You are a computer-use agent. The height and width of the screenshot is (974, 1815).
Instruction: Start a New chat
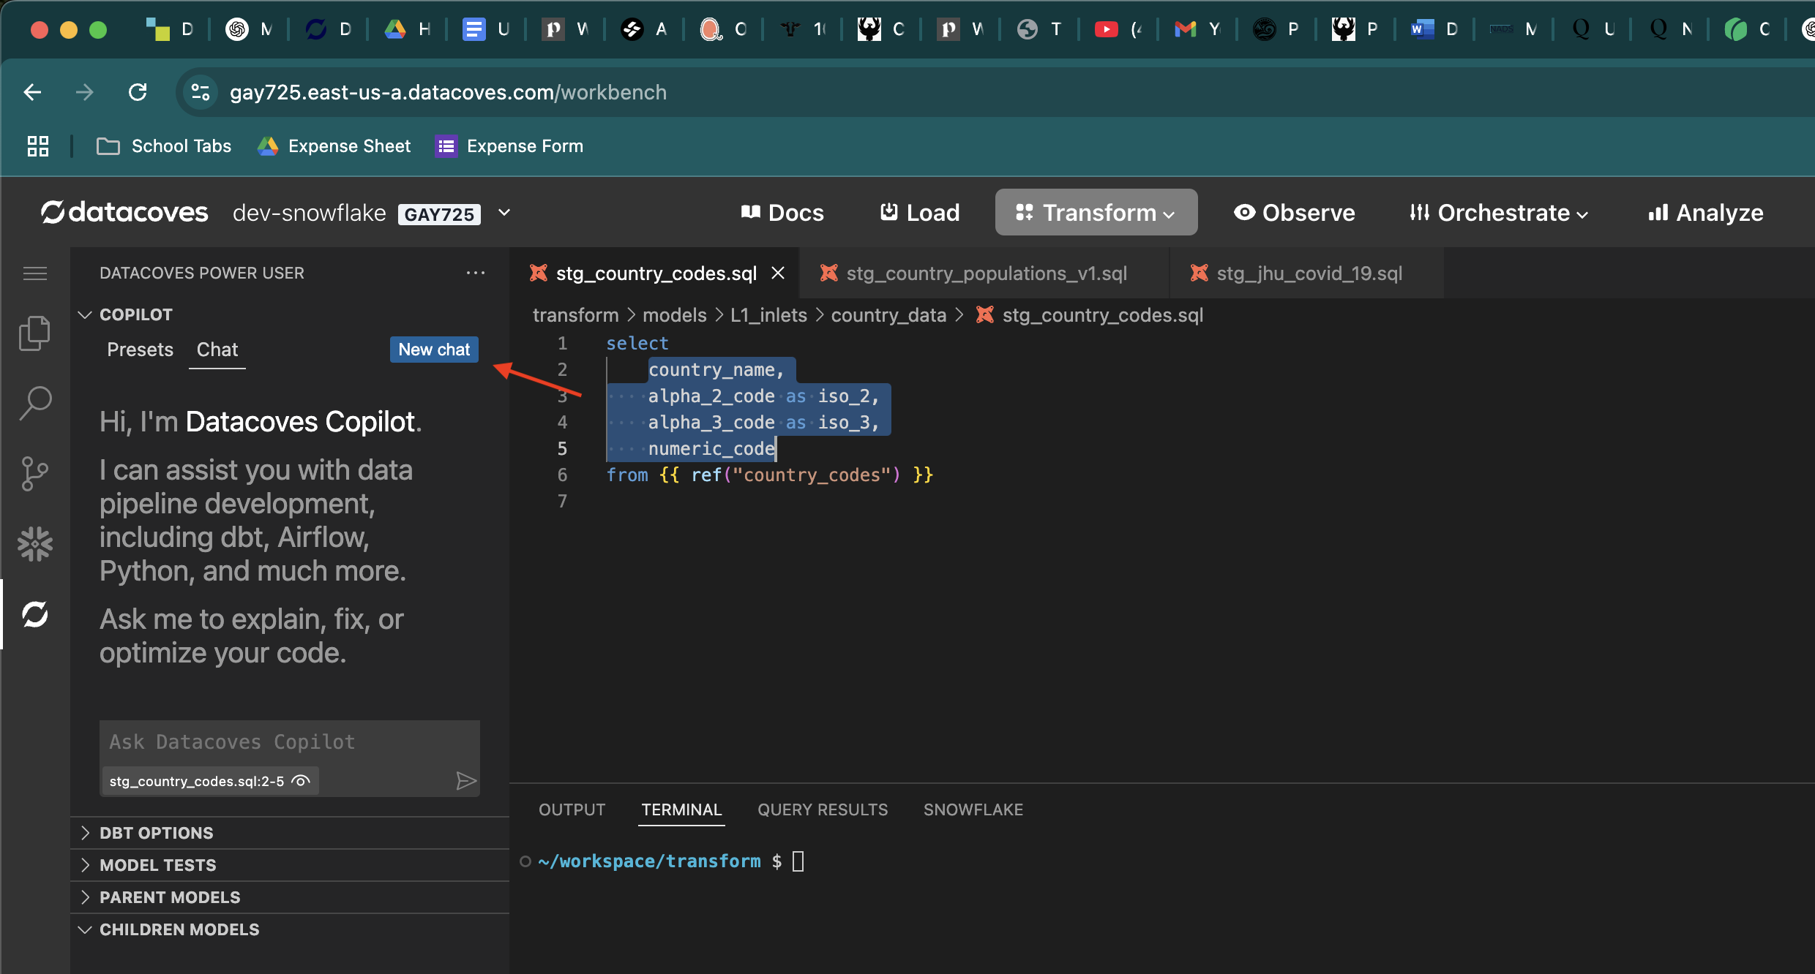coord(434,350)
